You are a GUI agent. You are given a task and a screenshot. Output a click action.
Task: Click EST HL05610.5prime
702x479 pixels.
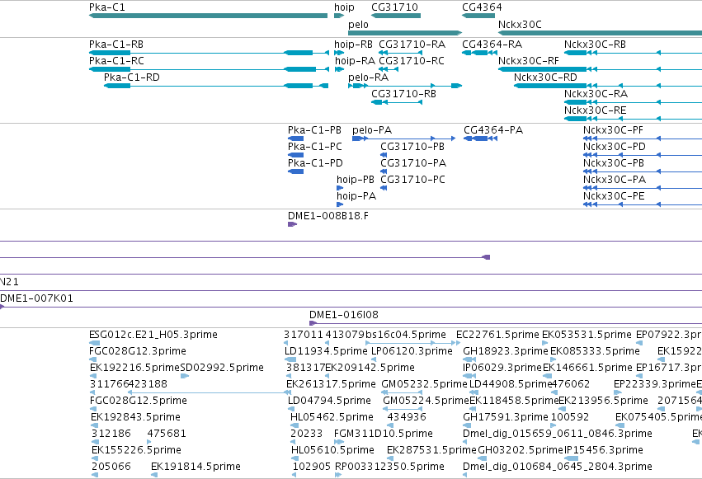(x=332, y=450)
